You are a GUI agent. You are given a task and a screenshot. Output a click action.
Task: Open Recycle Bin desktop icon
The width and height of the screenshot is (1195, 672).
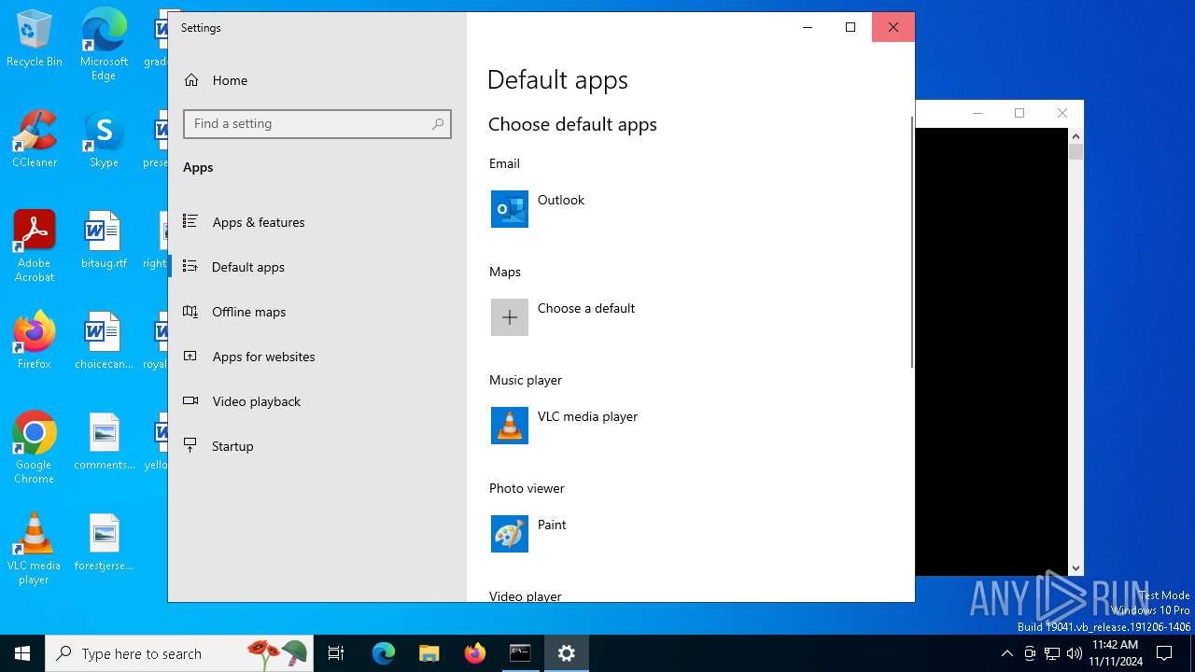point(35,39)
